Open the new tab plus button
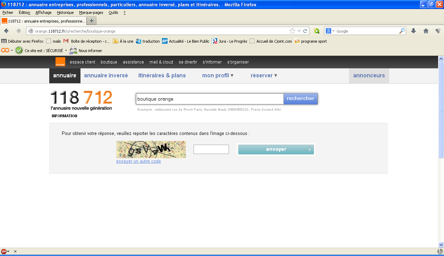The height and width of the screenshot is (256, 444). [92, 20]
